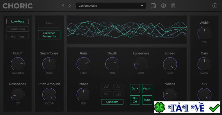Click the 20% looseness value
222x115 pixels.
coord(141,73)
